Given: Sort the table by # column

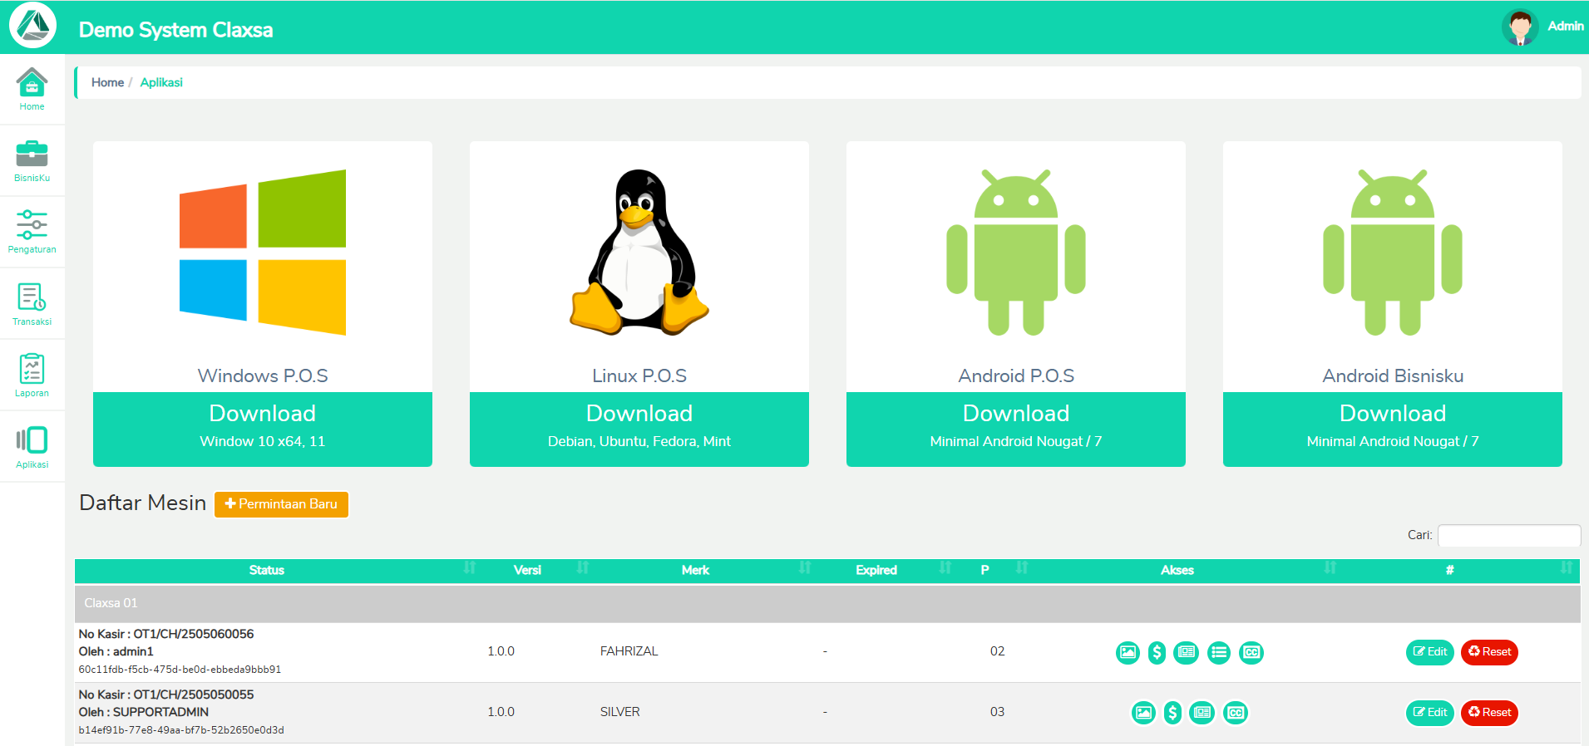Looking at the screenshot, I should [1461, 570].
